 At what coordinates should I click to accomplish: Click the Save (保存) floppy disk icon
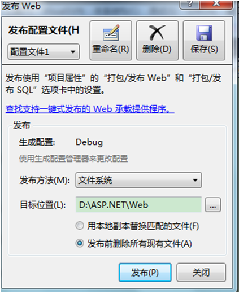tap(204, 33)
